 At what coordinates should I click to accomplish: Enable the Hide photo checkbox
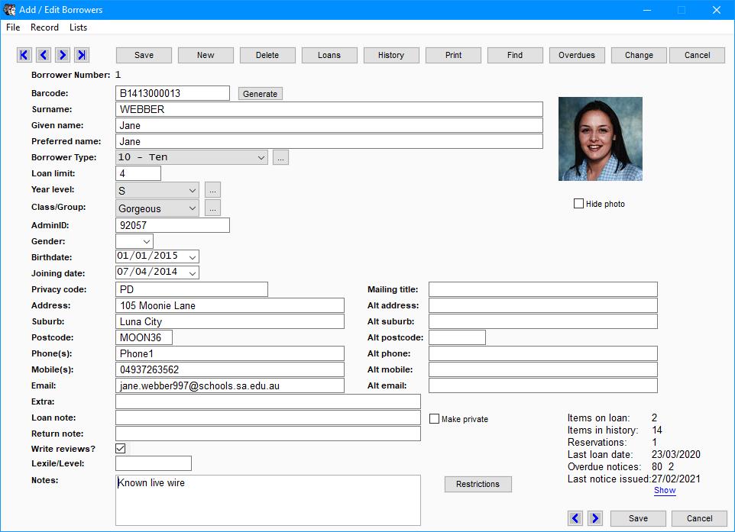tap(579, 204)
